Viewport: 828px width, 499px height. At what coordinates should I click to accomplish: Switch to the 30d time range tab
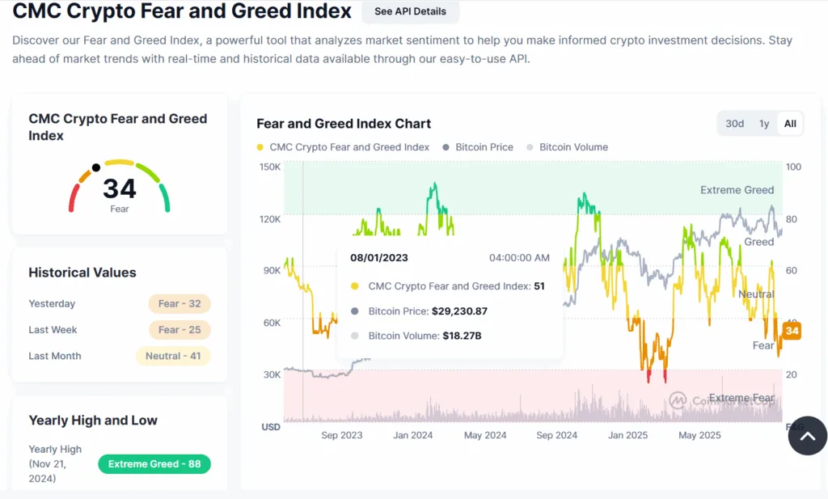(734, 123)
